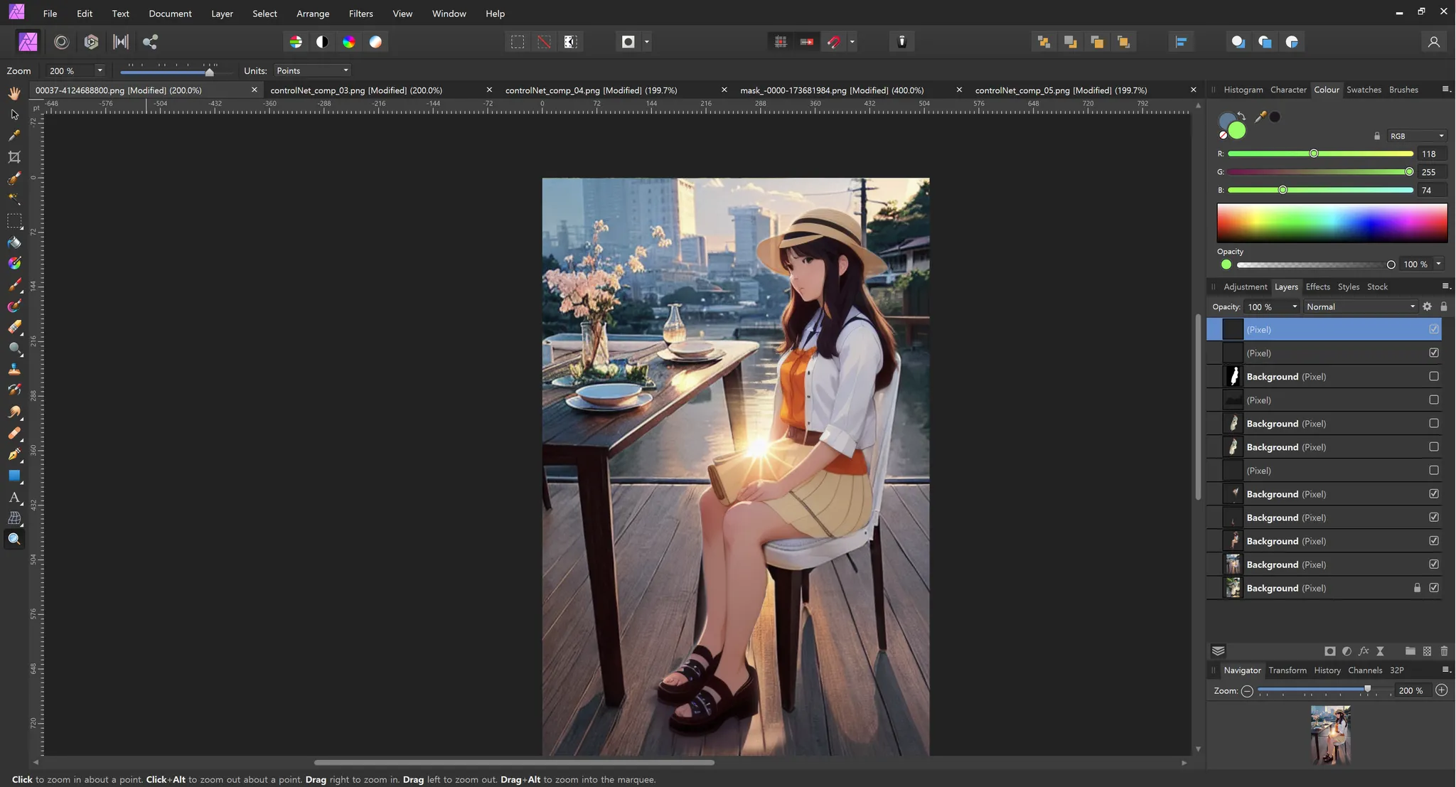Viewport: 1456px width, 787px height.
Task: Choose the Clone Stamp tool
Action: click(x=14, y=370)
